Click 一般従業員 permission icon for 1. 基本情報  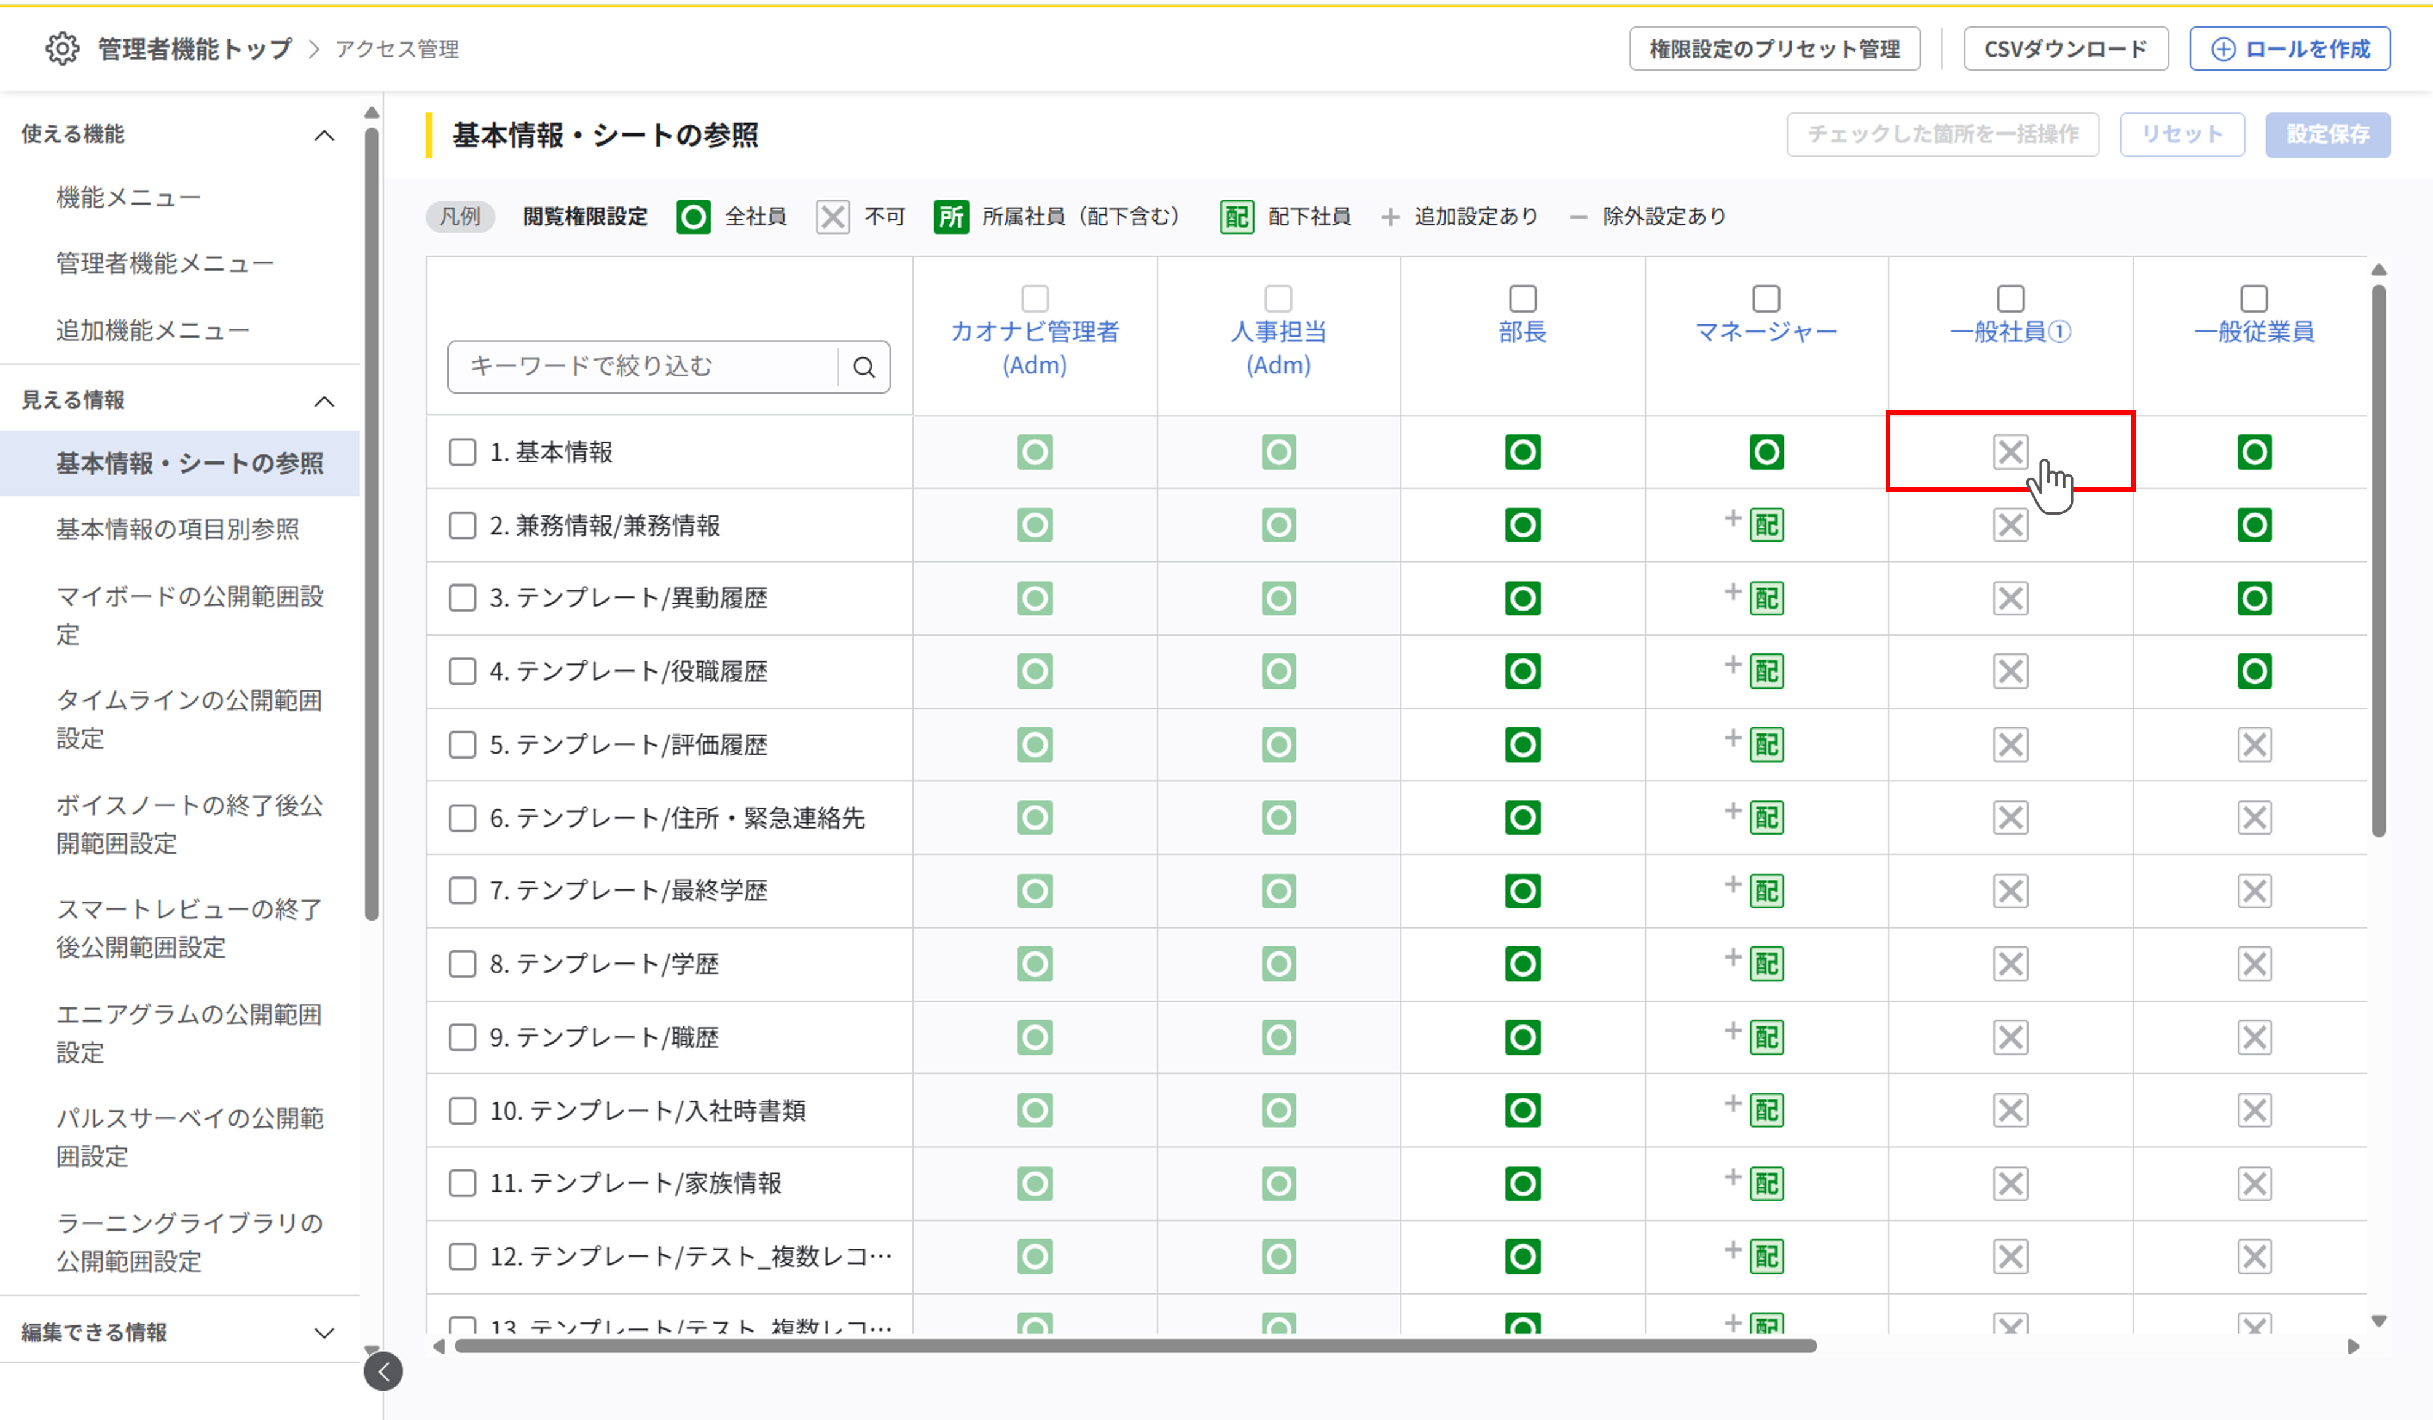2254,452
